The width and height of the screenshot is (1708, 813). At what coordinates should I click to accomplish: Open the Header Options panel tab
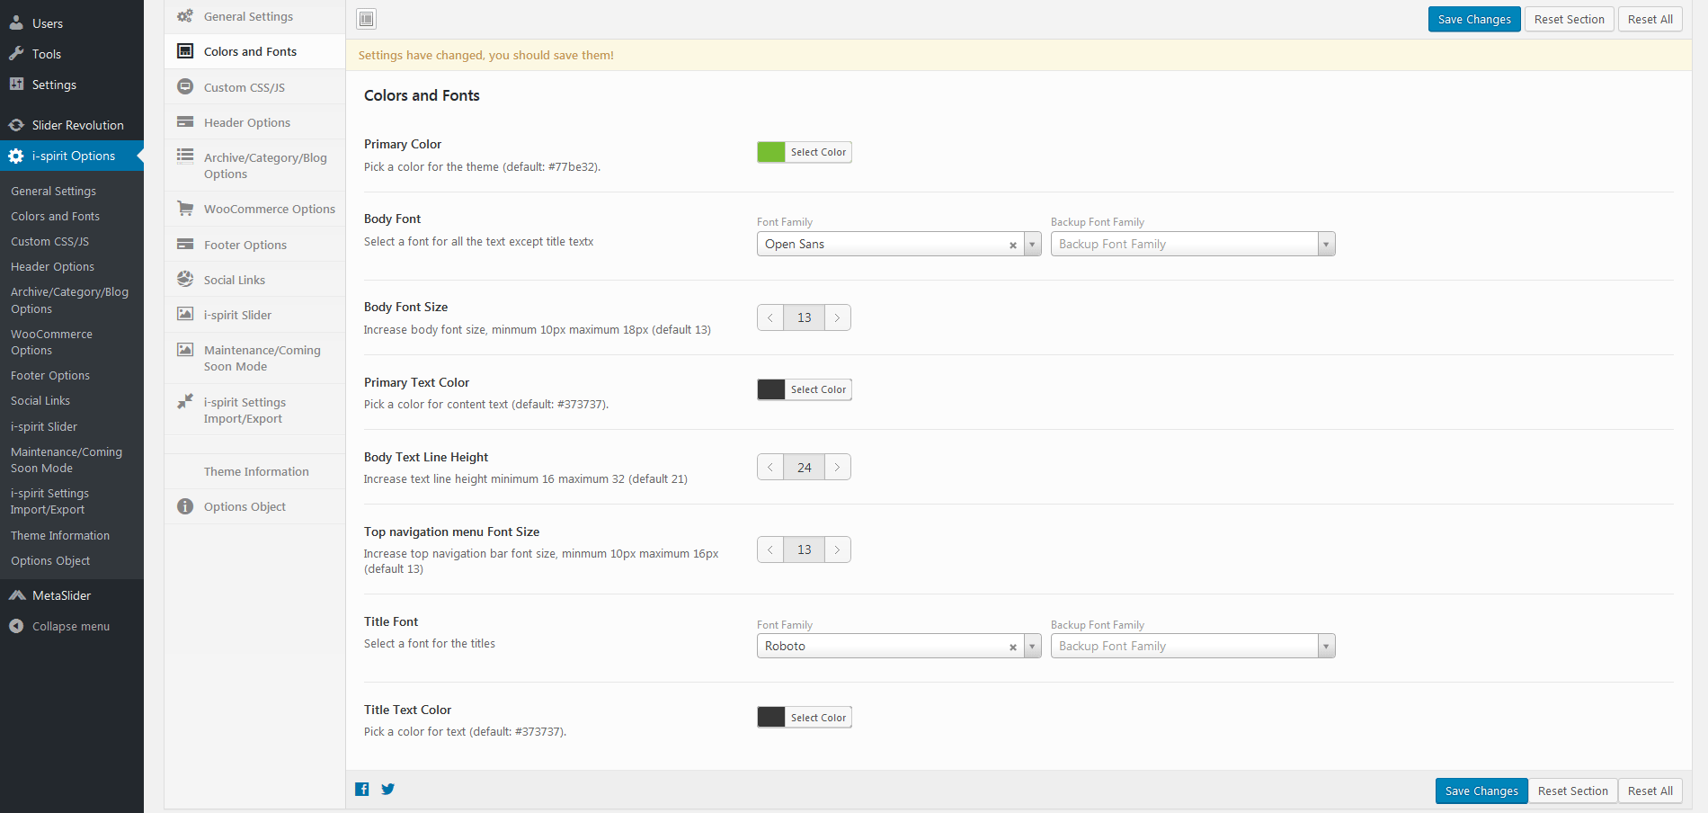(255, 122)
